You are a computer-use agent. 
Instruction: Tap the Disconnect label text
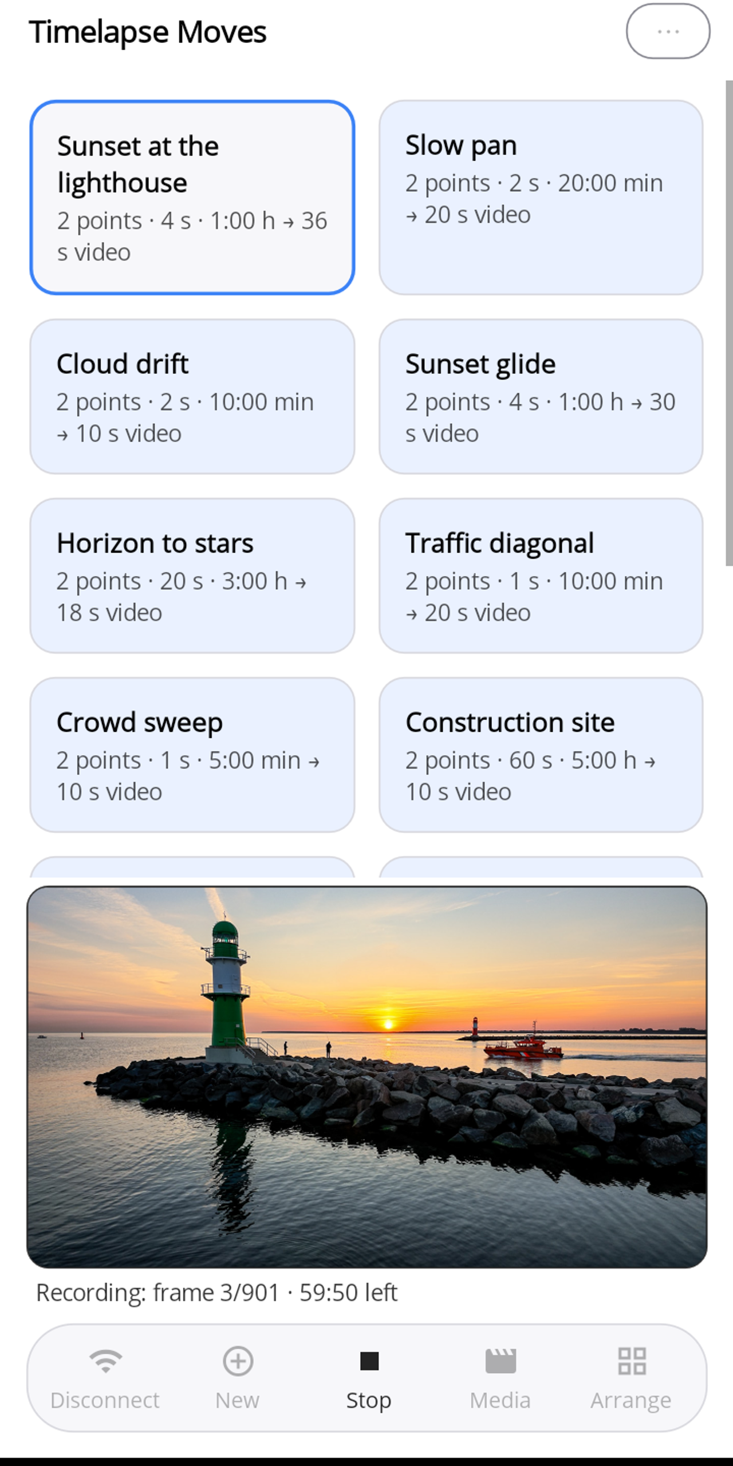(x=105, y=1400)
